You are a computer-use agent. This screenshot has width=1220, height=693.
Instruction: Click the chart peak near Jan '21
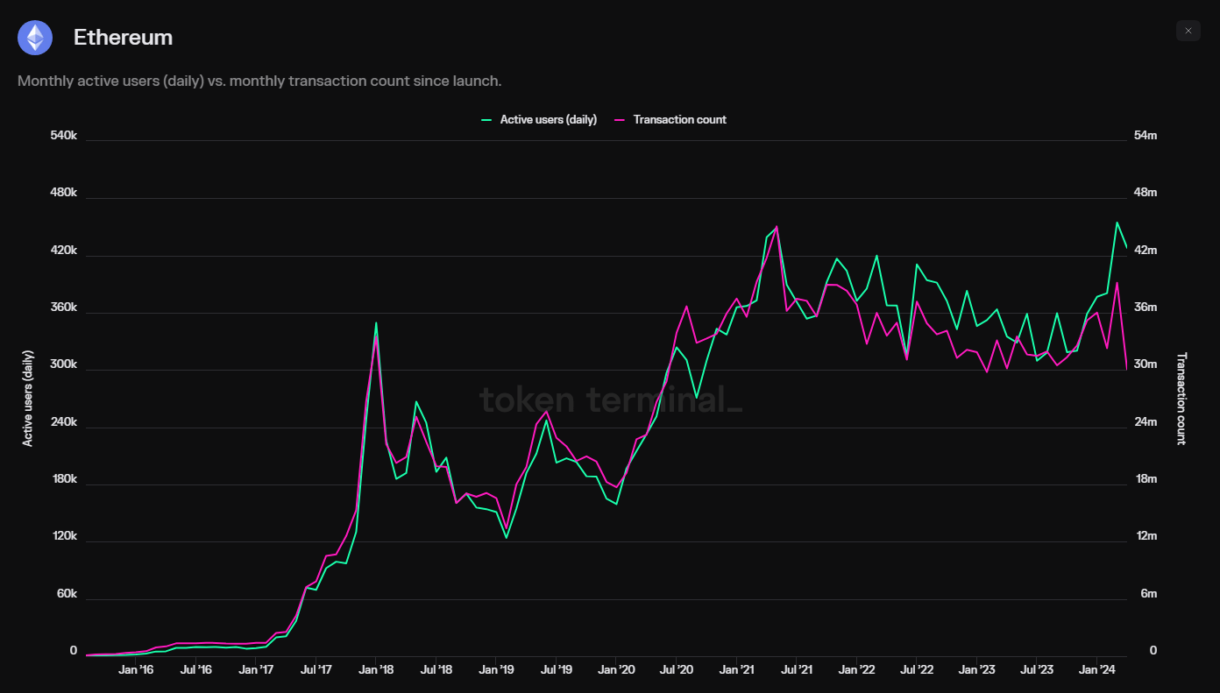click(x=775, y=228)
